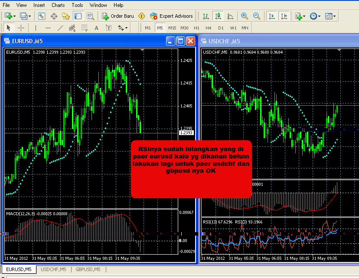The height and width of the screenshot is (278, 359).
Task: Select the Crosshair tool
Action: (21, 28)
